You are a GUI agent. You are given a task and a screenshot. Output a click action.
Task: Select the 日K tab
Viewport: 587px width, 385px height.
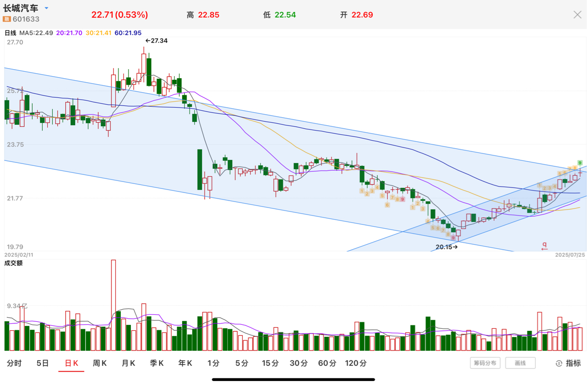click(71, 363)
